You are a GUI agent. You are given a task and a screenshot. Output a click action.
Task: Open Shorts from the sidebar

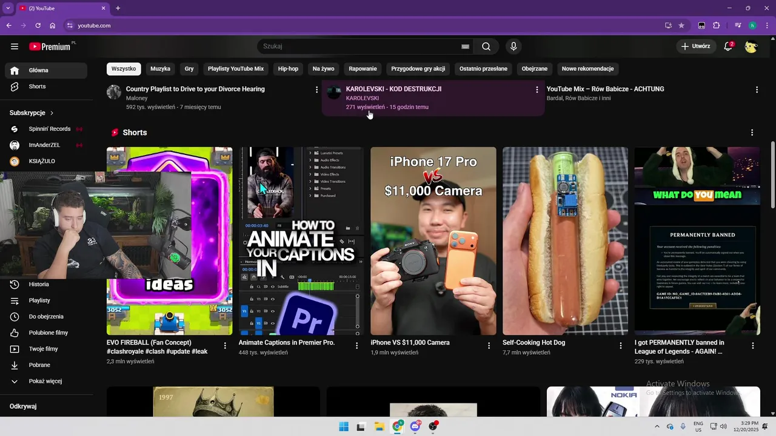(46, 87)
